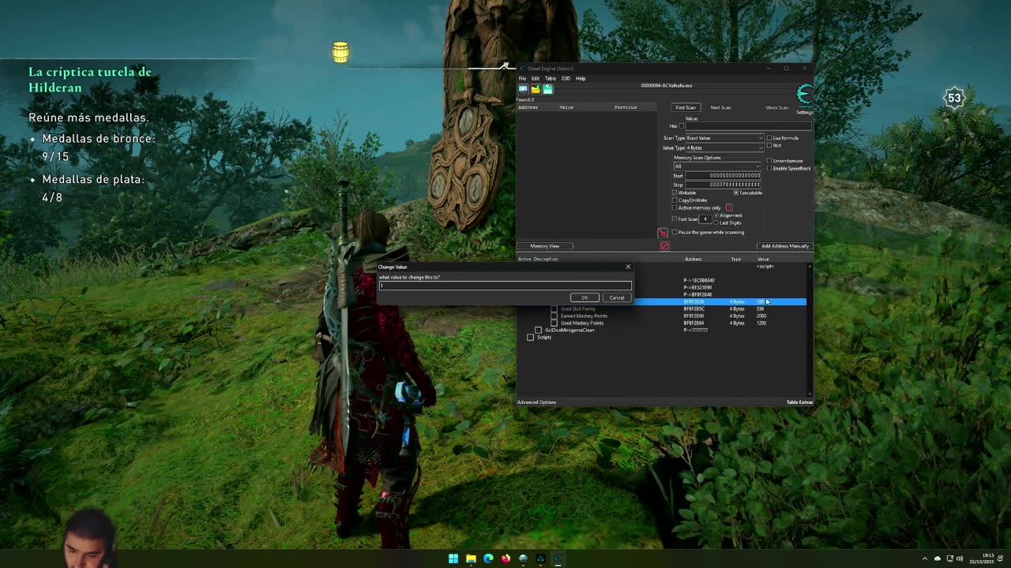Open Advanced Options
Screen dimensions: 1011x568
[x=536, y=402]
